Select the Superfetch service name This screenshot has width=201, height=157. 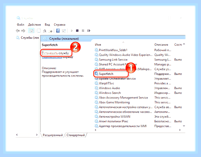point(106,74)
